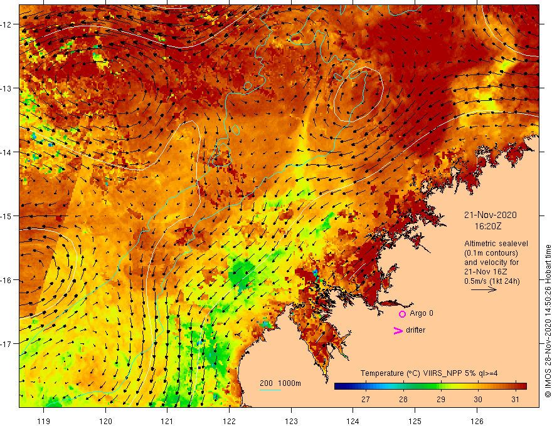Click the 125 longitude axis label

pos(415,421)
